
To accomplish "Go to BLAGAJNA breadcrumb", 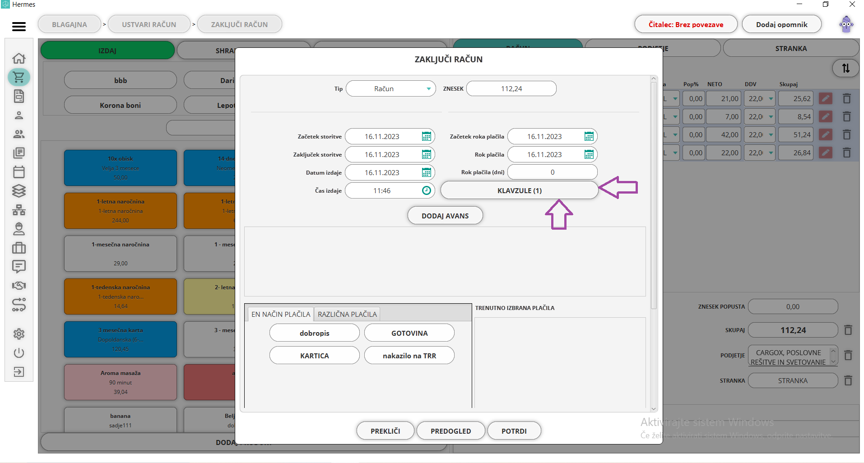I will [x=70, y=24].
